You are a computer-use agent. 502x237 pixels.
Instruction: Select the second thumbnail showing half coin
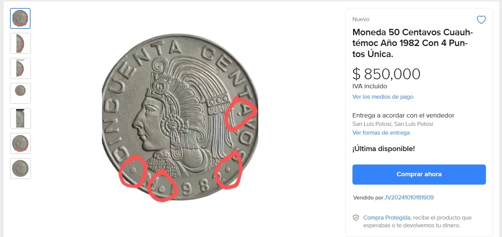point(20,43)
